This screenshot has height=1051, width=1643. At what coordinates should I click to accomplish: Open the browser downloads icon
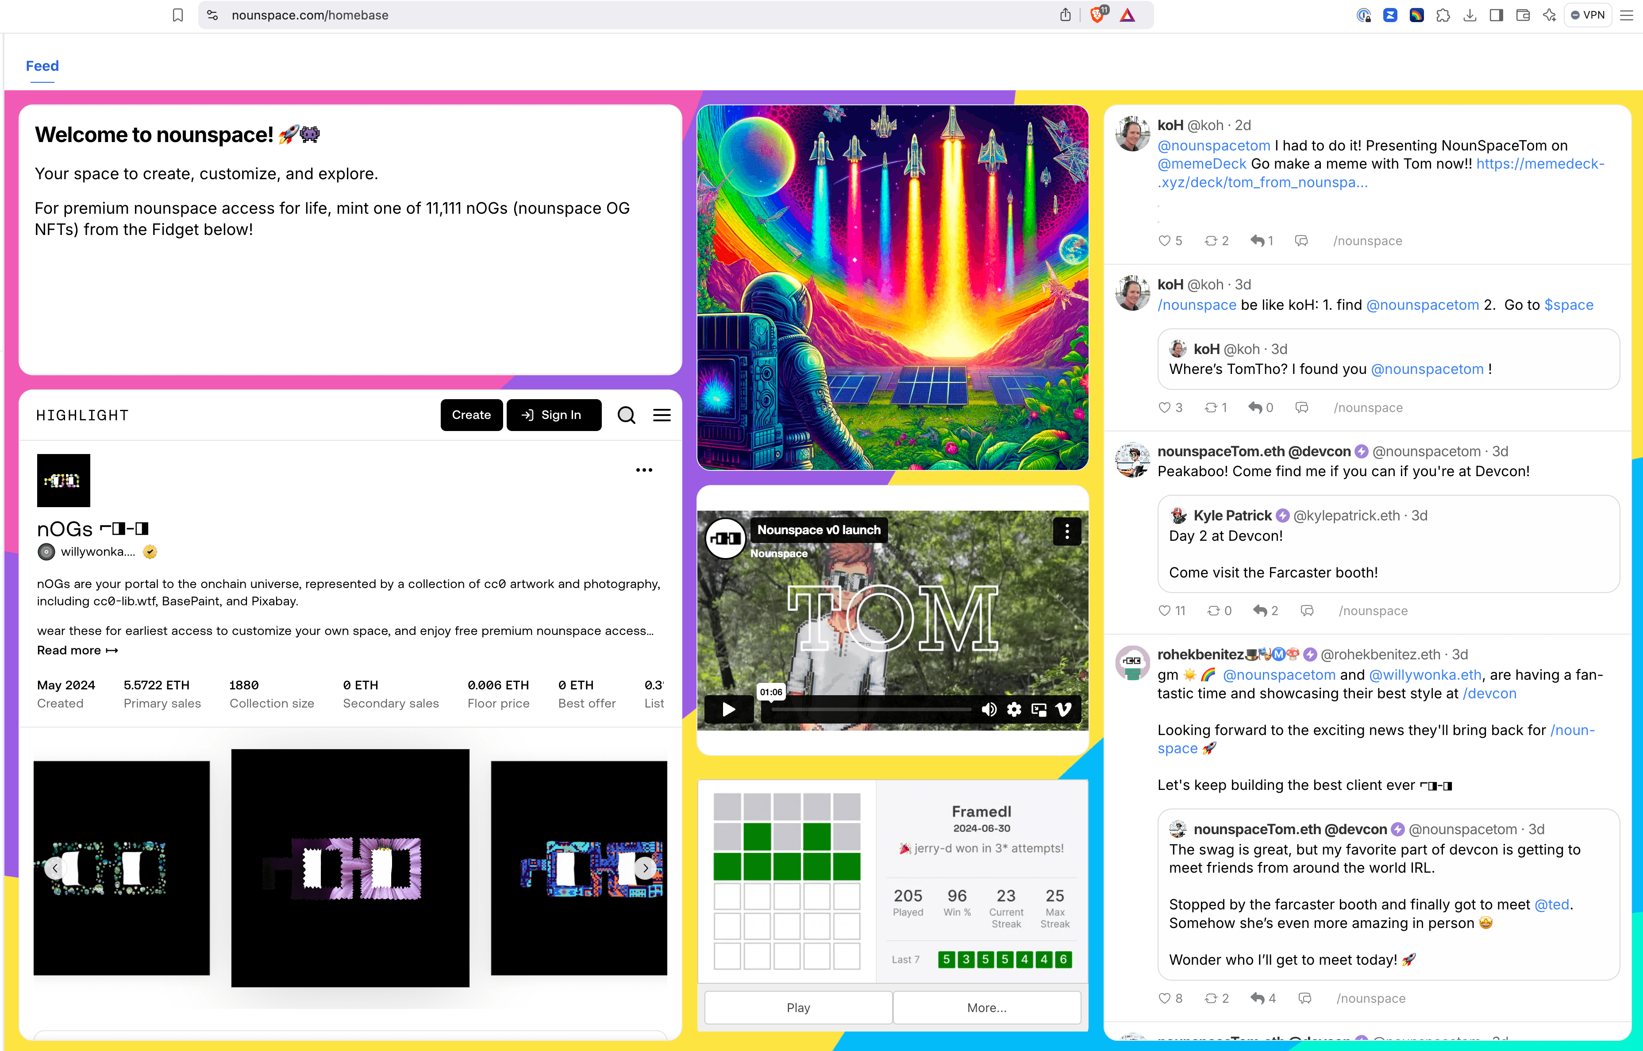[1470, 15]
